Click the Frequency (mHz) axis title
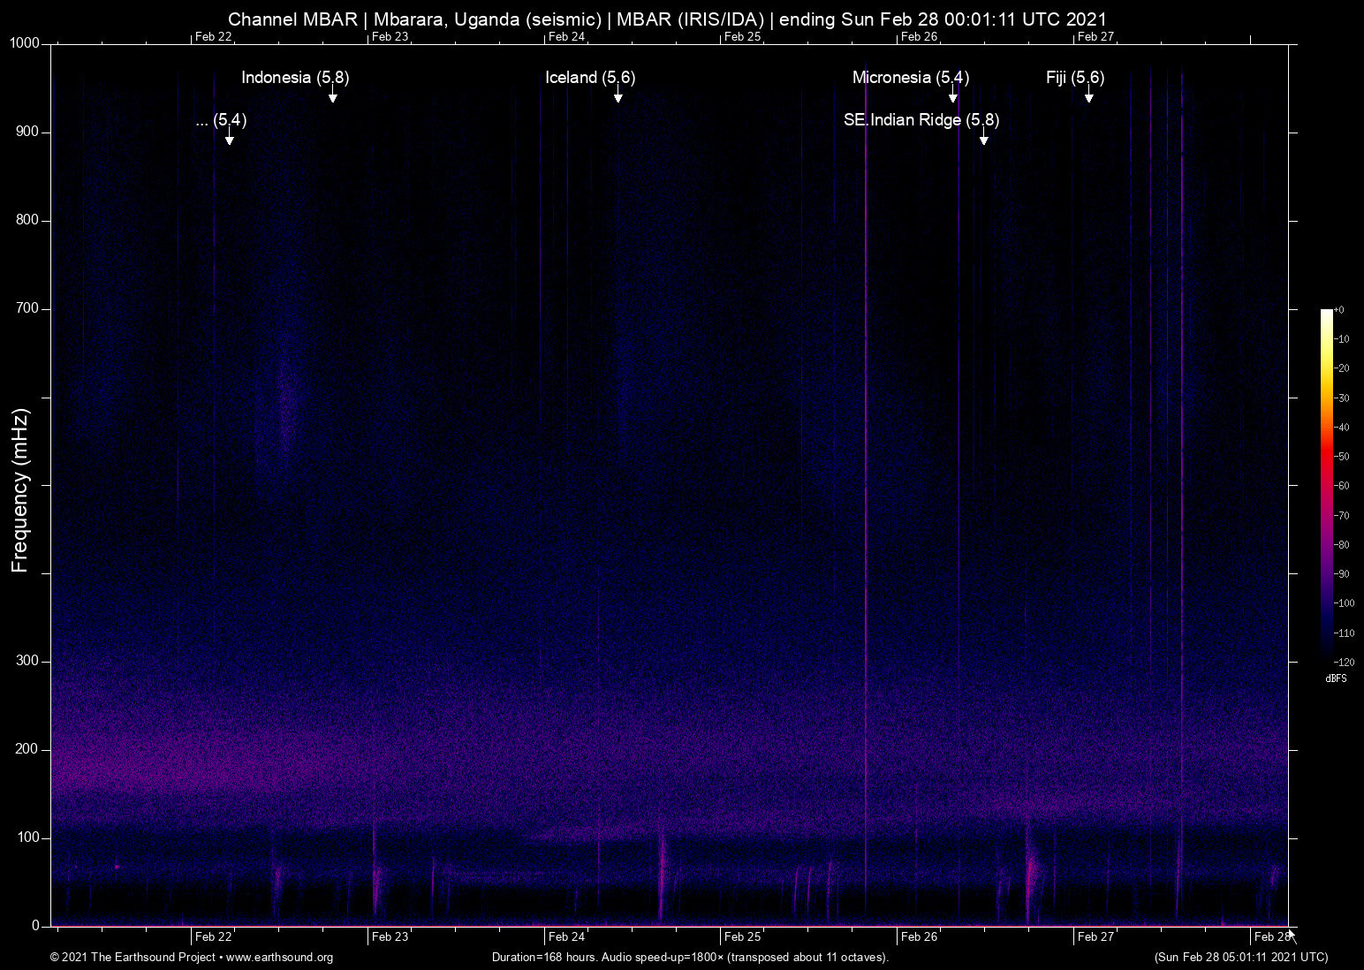Screen dimensions: 1364x970 pos(20,490)
